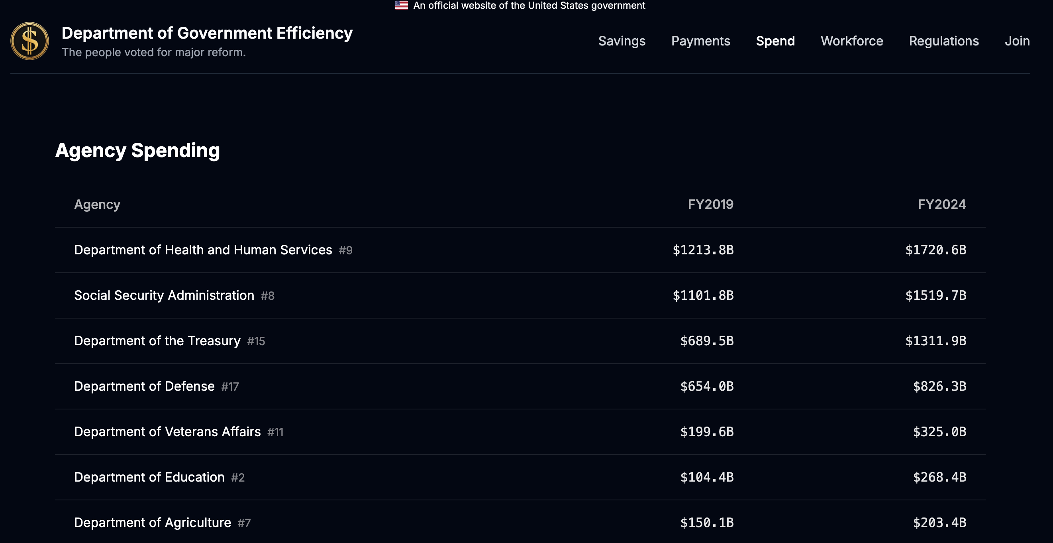The width and height of the screenshot is (1053, 543).
Task: Select the Department of the Treasury row name
Action: (x=157, y=341)
